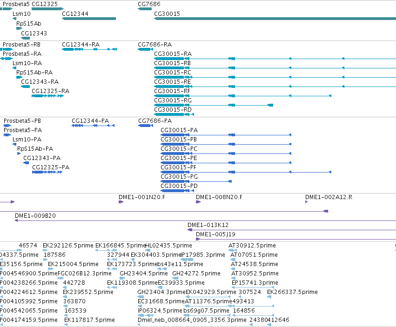Select EST AT07051.5prime
Screen dimensions: 396x327
click(x=254, y=255)
